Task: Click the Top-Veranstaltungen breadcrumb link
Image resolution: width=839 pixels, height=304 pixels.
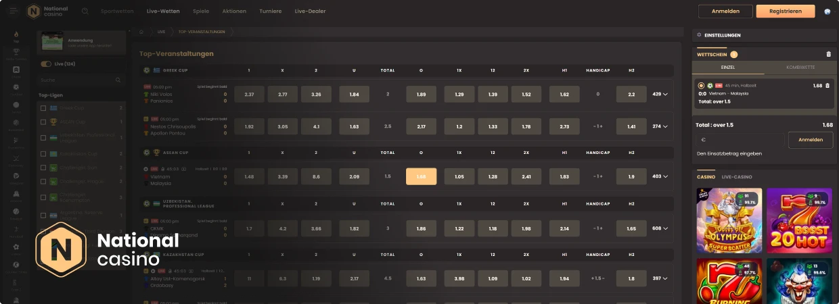Action: [201, 32]
